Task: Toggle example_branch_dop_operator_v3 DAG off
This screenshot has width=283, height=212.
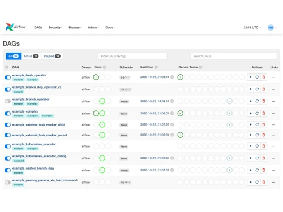Action: point(7,89)
